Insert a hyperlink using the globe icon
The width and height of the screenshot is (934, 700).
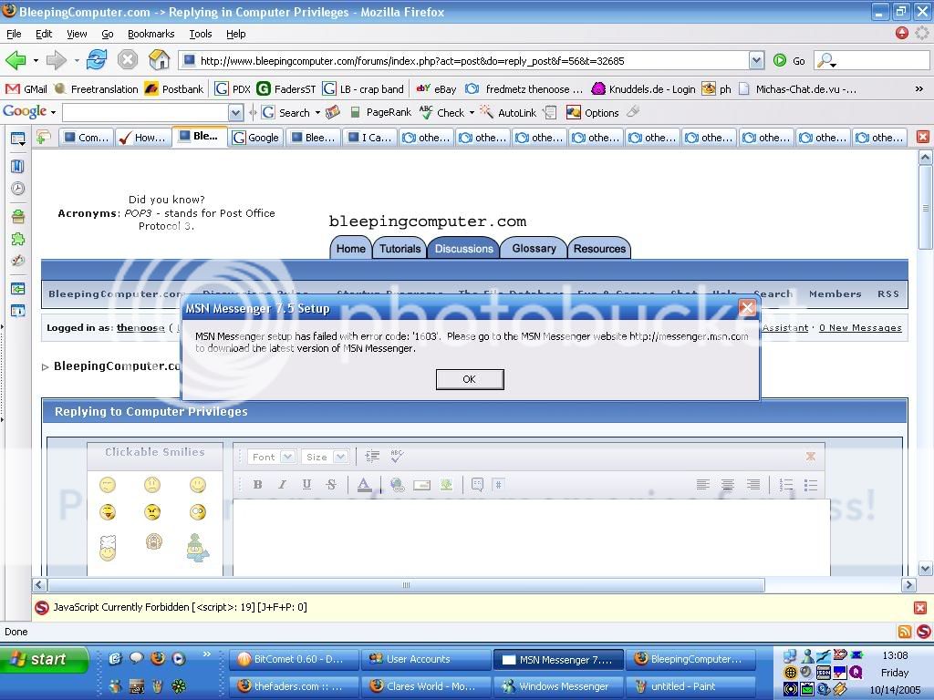(x=398, y=485)
